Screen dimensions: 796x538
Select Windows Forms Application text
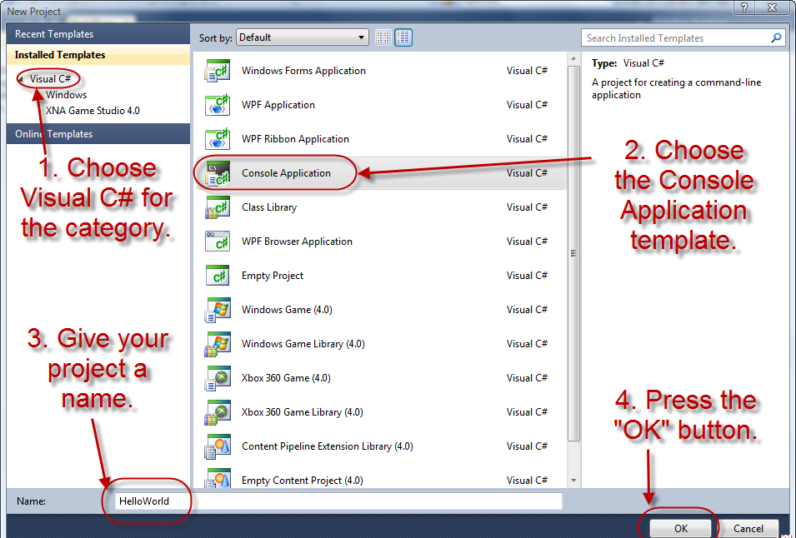click(303, 71)
